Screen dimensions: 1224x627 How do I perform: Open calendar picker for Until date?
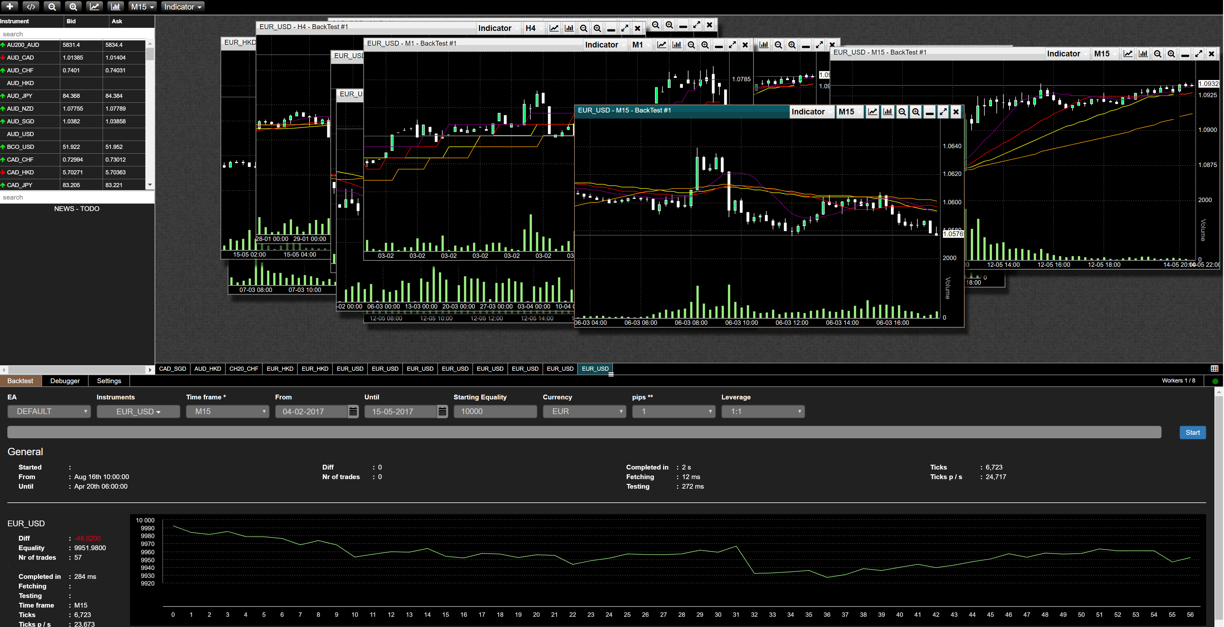click(x=442, y=411)
